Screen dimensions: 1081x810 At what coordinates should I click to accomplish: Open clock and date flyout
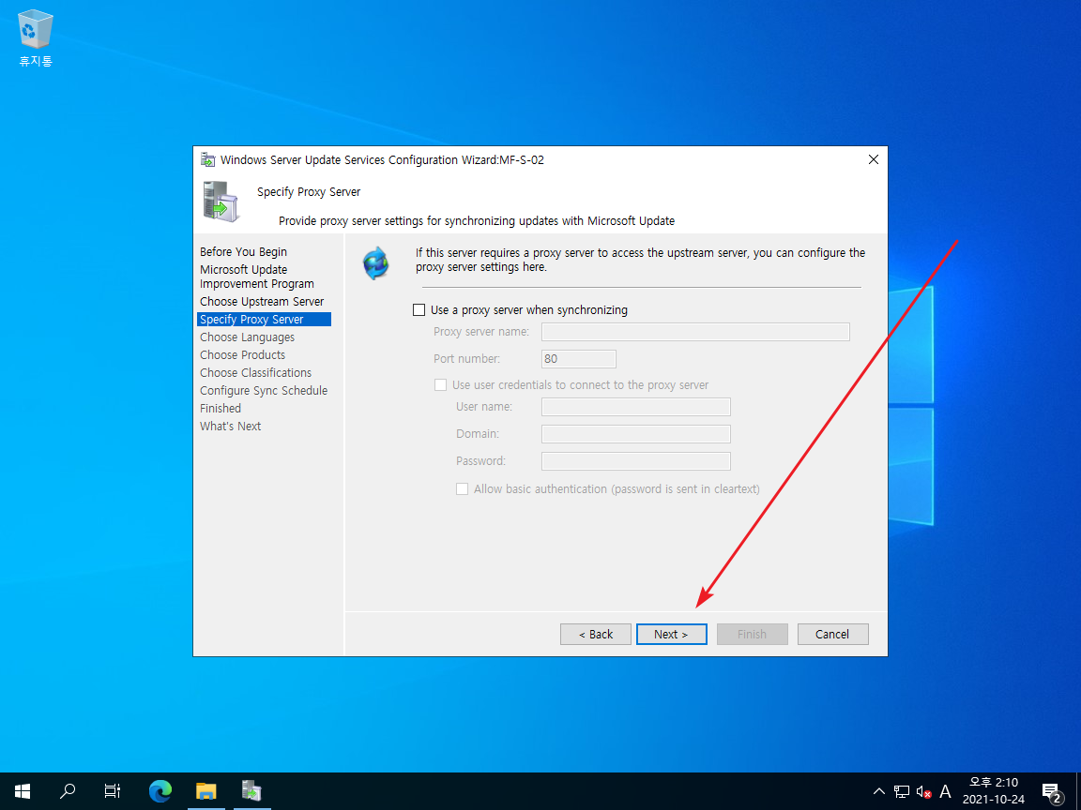coord(994,790)
